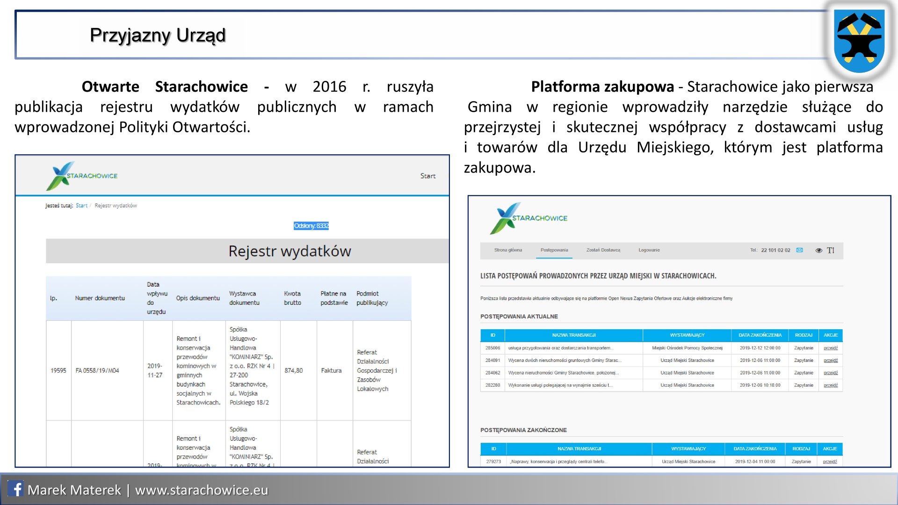Open the Postępowania tab
The width and height of the screenshot is (898, 505).
click(x=554, y=250)
